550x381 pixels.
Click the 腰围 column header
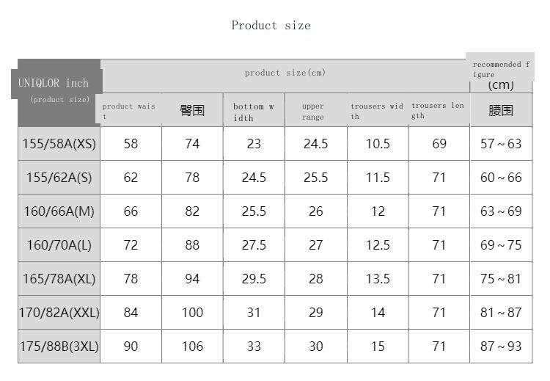(x=501, y=111)
